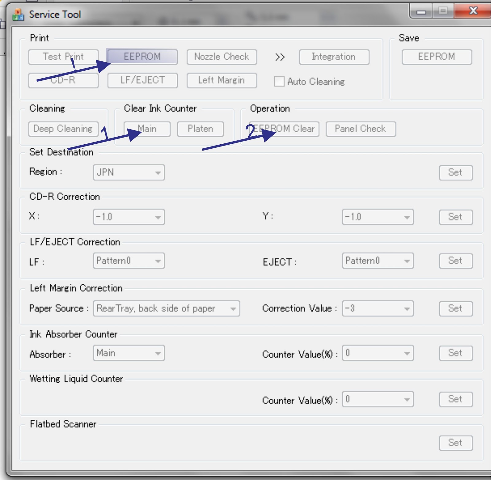Viewport: 491px width, 480px height.
Task: Click Set for Wetting Liquid Counter
Action: 456,399
